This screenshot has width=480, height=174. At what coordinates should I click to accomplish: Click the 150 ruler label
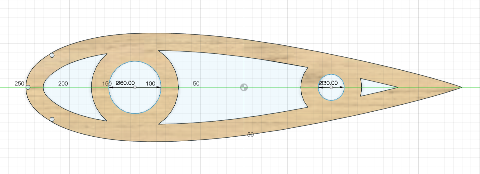pyautogui.click(x=107, y=84)
